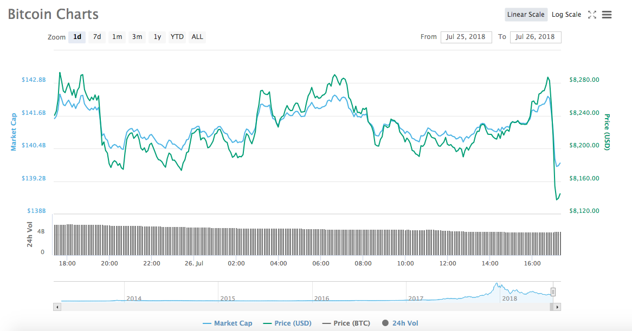Click the 24h Vol axis title
632x331 pixels.
click(x=30, y=235)
